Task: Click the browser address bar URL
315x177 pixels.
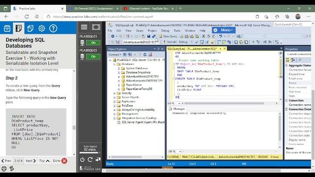Action: (103, 17)
